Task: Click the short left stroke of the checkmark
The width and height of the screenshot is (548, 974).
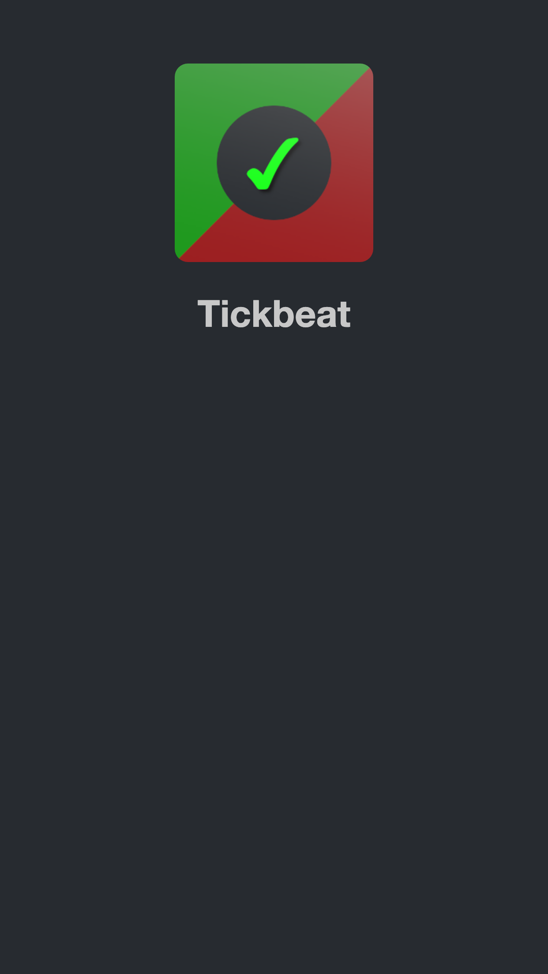Action: [254, 176]
